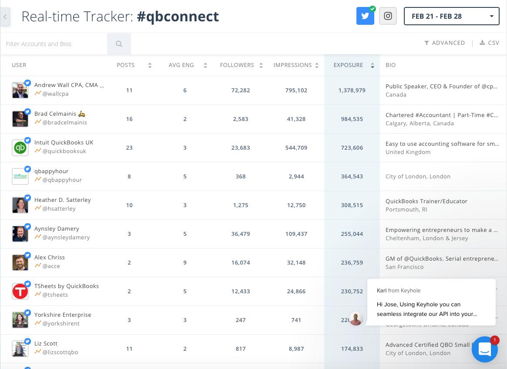Click the @hsatterley trend chart icon
The height and width of the screenshot is (369, 507).
pos(38,208)
